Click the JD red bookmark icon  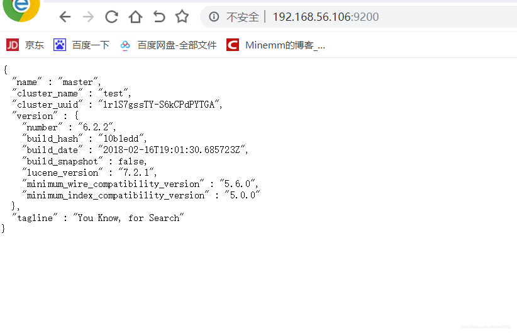[13, 45]
